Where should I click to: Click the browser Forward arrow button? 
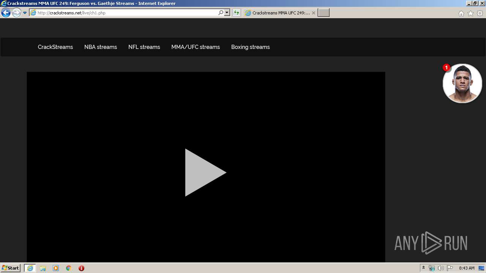pos(16,13)
